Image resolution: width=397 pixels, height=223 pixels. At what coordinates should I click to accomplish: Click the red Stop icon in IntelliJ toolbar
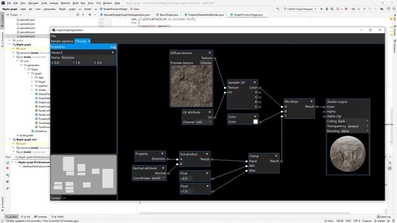(346, 9)
